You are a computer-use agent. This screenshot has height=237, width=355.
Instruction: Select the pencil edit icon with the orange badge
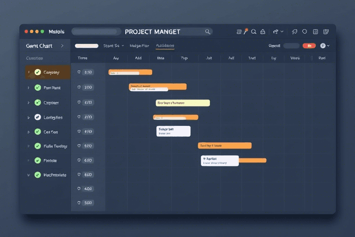pyautogui.click(x=246, y=31)
